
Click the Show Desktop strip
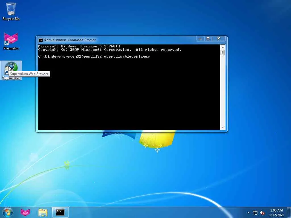[x=289, y=212]
